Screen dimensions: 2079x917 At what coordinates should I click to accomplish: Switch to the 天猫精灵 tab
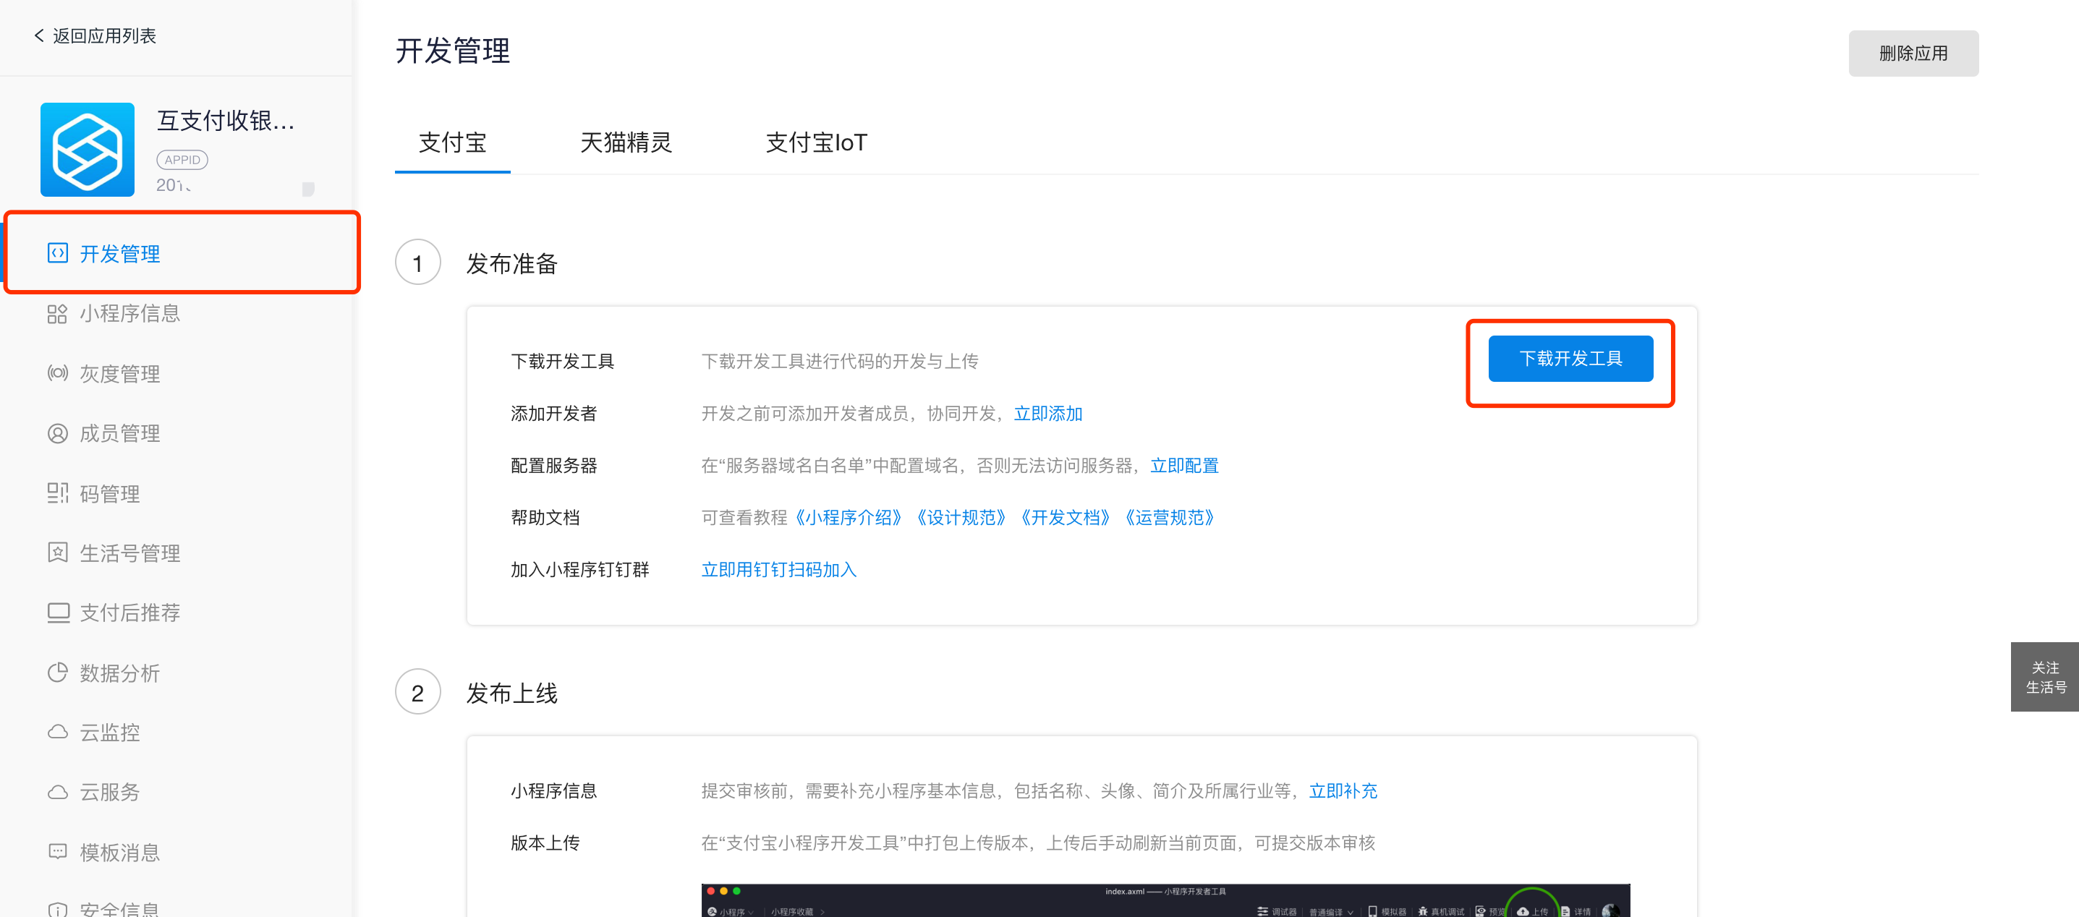click(626, 142)
